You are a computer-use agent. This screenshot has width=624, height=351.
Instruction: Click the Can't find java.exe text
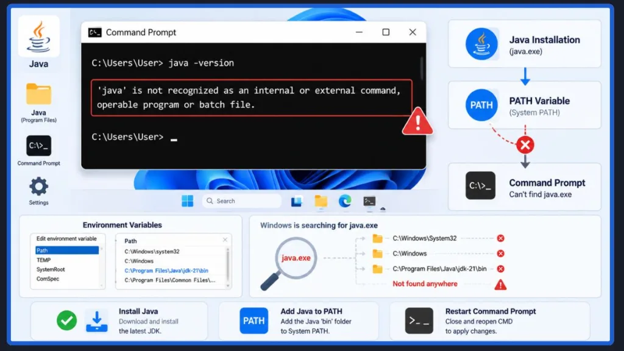click(x=540, y=194)
